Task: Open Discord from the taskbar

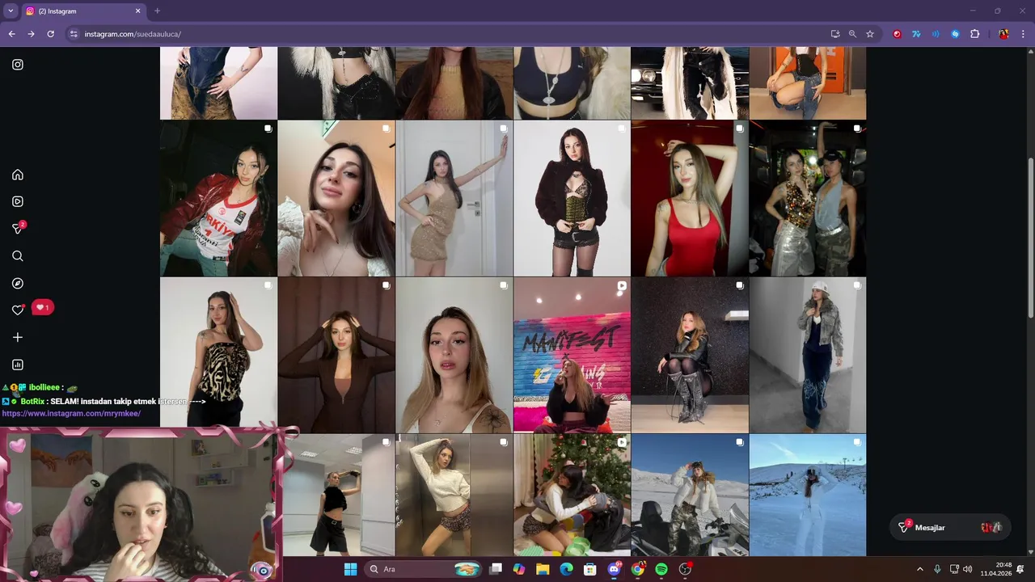Action: click(x=614, y=569)
